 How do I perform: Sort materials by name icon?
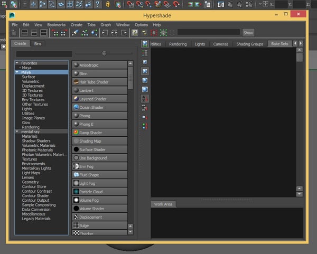145,99
